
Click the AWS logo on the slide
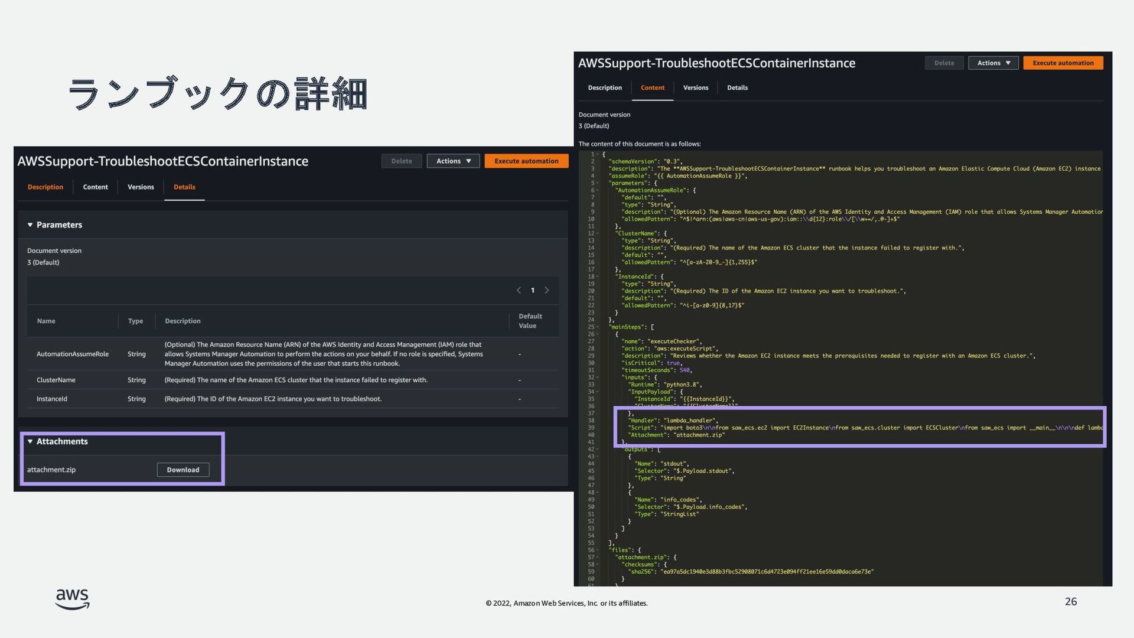click(72, 599)
